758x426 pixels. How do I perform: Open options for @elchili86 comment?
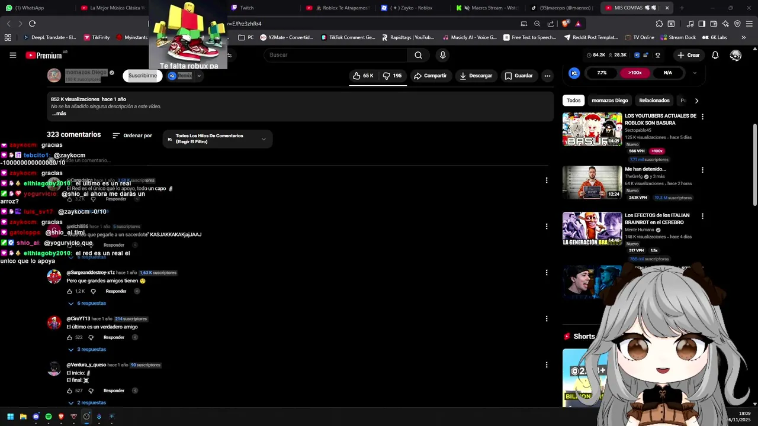point(547,226)
